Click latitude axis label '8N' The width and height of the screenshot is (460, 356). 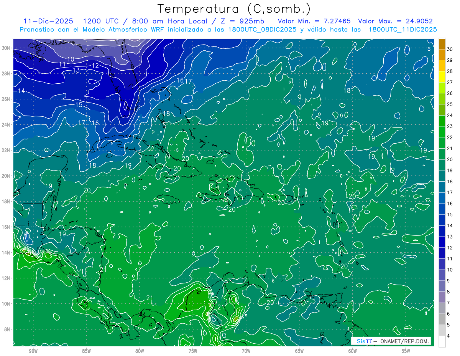8,329
